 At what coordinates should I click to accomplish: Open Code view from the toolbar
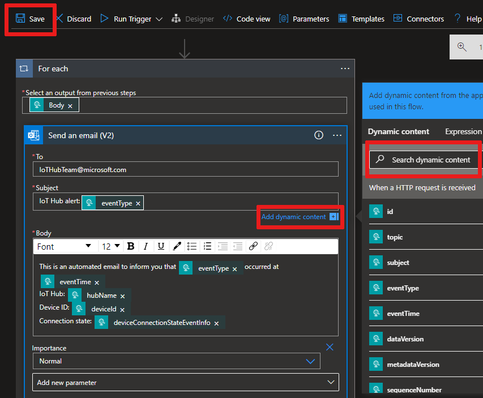pos(247,19)
